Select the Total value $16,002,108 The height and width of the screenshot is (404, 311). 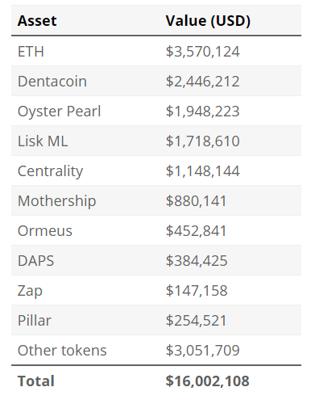click(x=207, y=381)
